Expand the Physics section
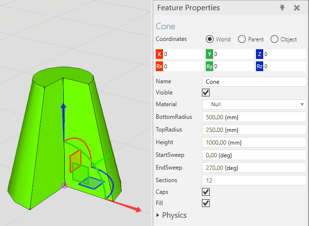This screenshot has height=226, width=309. (158, 215)
